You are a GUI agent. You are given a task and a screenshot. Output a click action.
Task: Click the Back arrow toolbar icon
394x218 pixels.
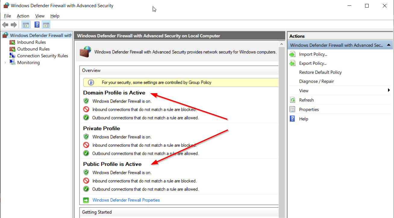click(x=5, y=25)
